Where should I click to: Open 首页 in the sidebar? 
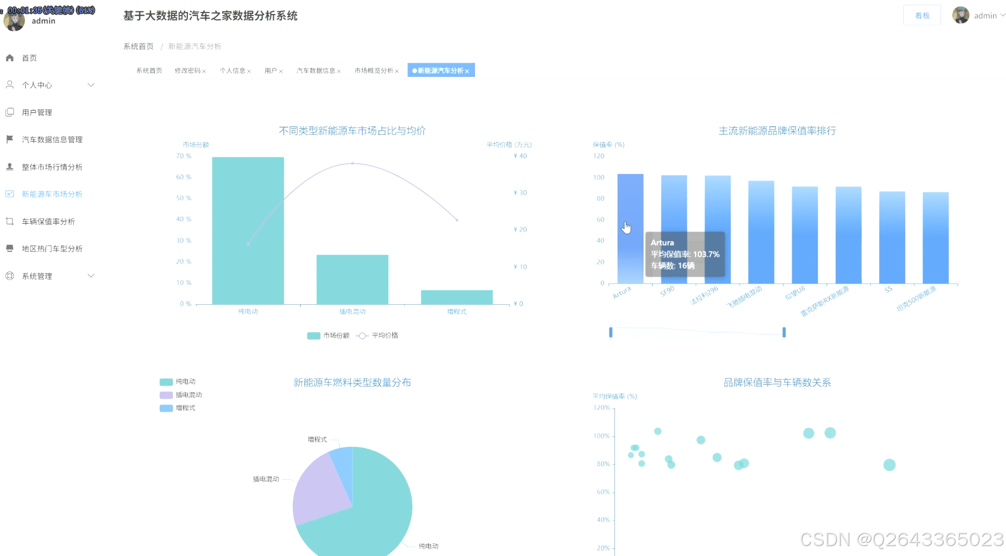tap(29, 58)
